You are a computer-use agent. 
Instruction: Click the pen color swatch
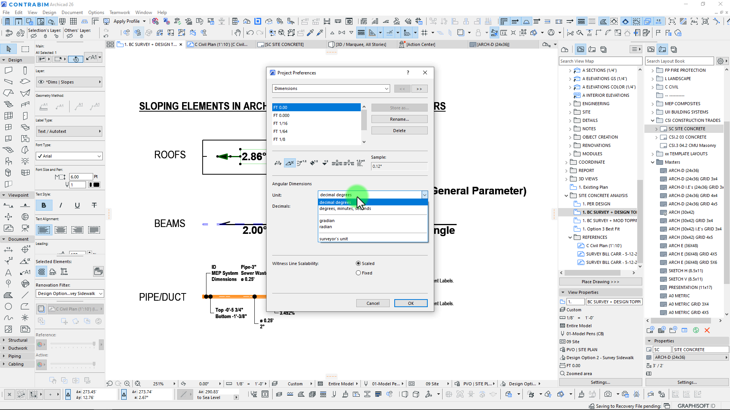(x=94, y=185)
